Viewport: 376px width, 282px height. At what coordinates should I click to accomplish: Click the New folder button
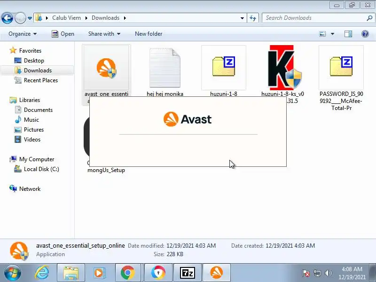coord(149,34)
